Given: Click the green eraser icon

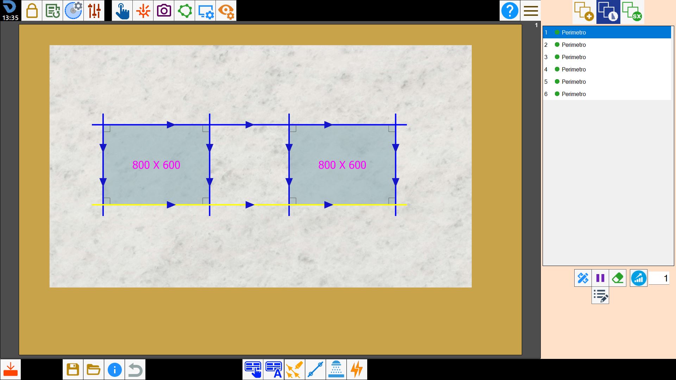Looking at the screenshot, I should [x=618, y=278].
